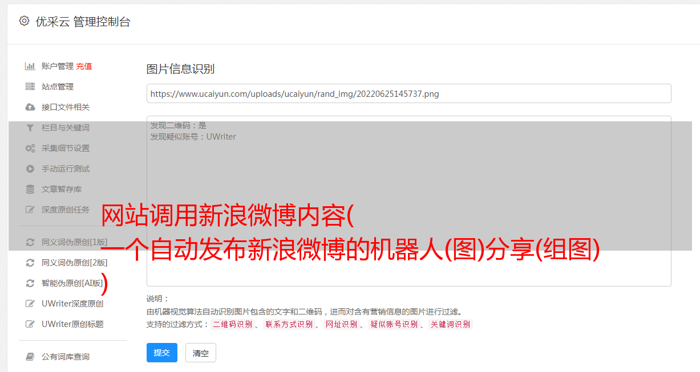
Task: Click the 说明： label
Action: tap(157, 299)
